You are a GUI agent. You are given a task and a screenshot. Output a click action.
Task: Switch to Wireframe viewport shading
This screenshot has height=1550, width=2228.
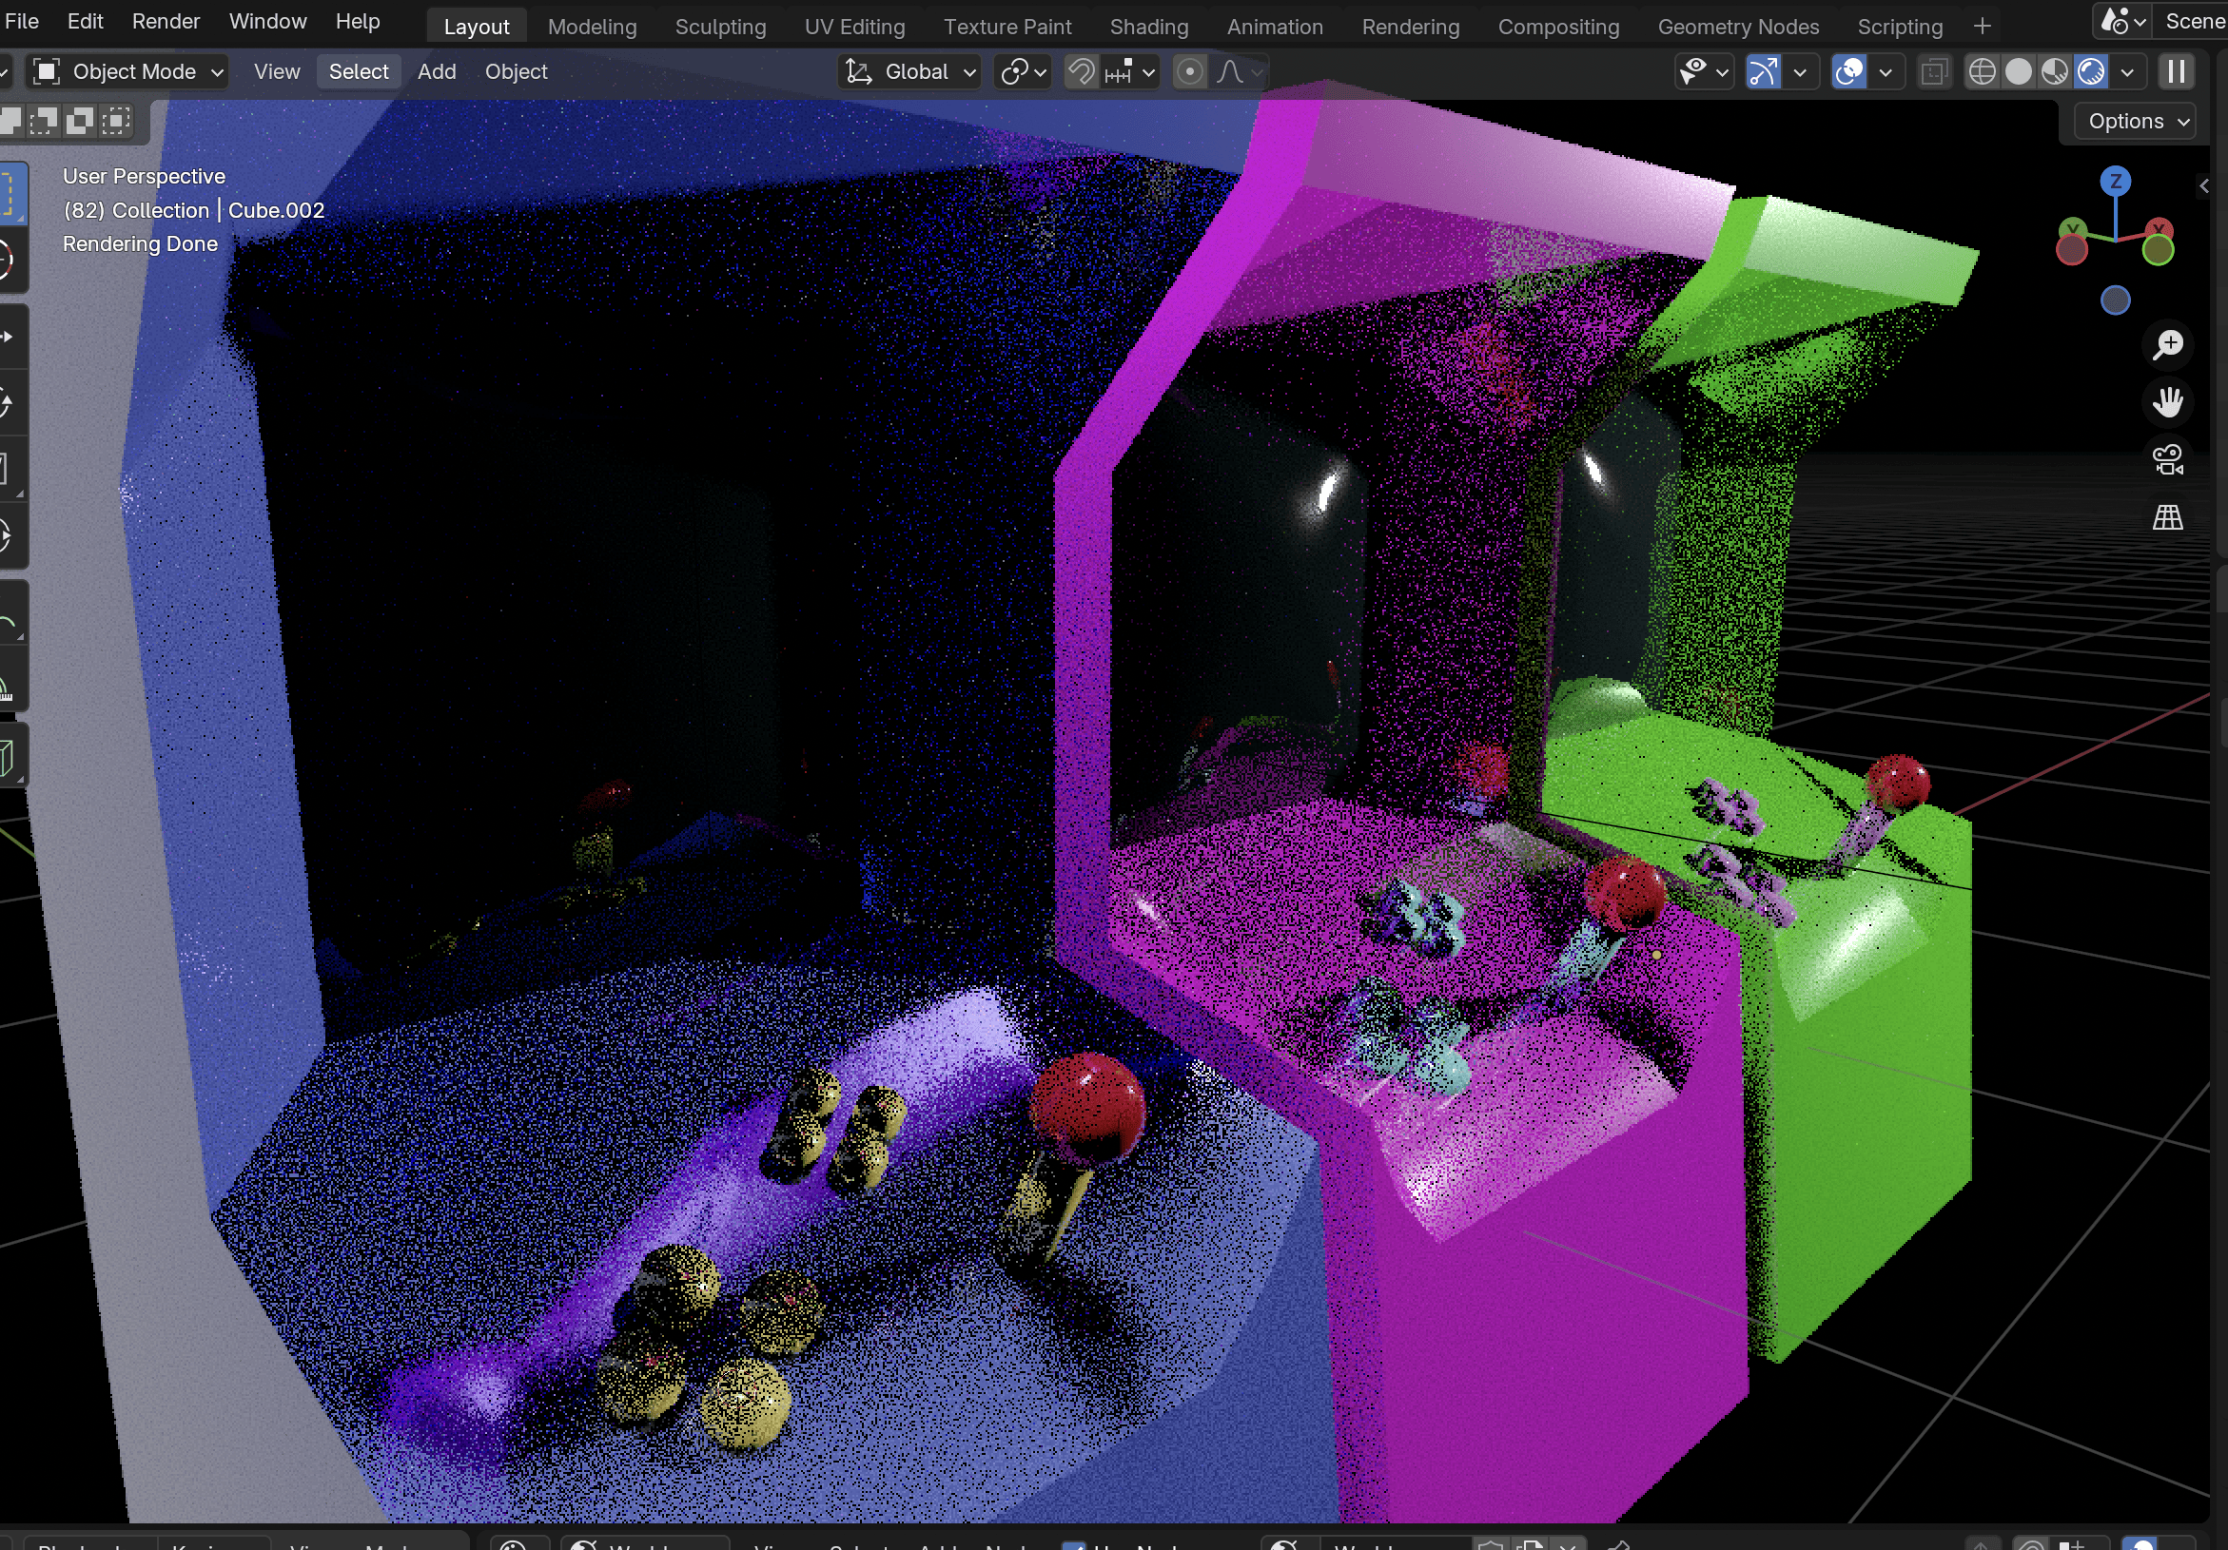click(1982, 71)
